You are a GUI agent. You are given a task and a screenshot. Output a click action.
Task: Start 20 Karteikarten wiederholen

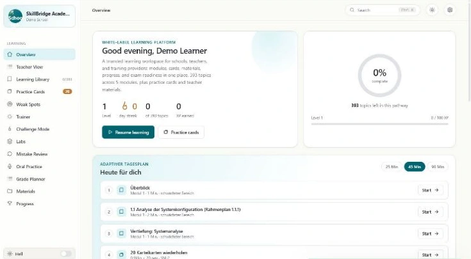(430, 255)
